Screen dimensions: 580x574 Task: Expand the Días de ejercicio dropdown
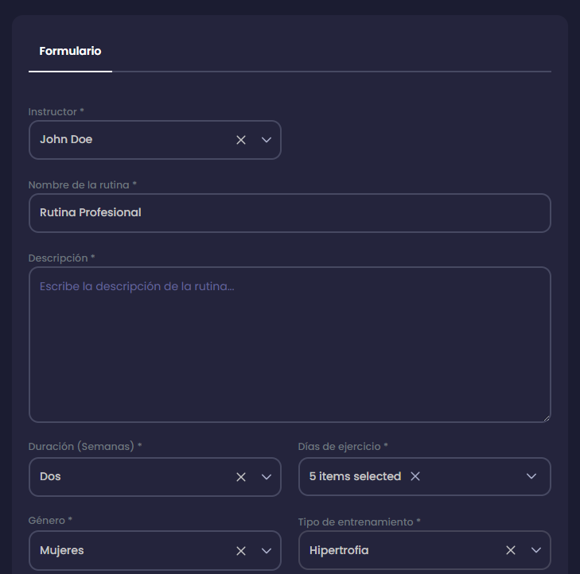point(532,477)
